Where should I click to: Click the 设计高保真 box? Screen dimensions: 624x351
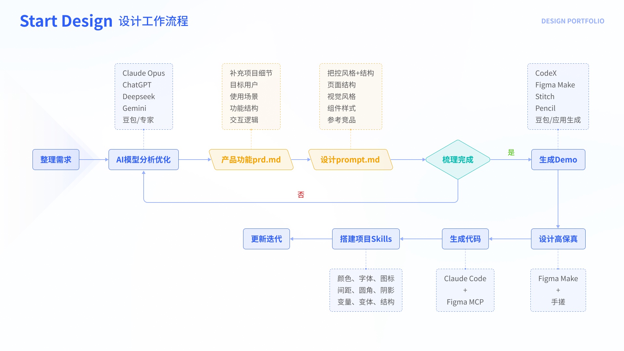point(558,239)
